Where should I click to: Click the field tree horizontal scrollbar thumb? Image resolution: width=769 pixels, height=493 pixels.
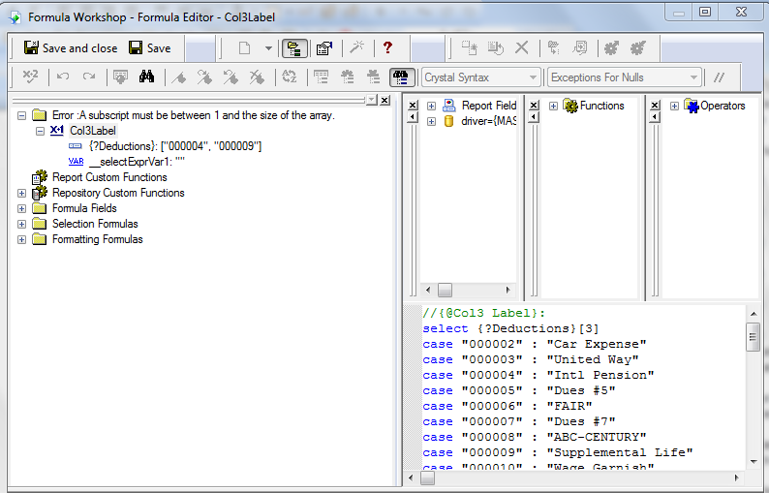pos(445,290)
